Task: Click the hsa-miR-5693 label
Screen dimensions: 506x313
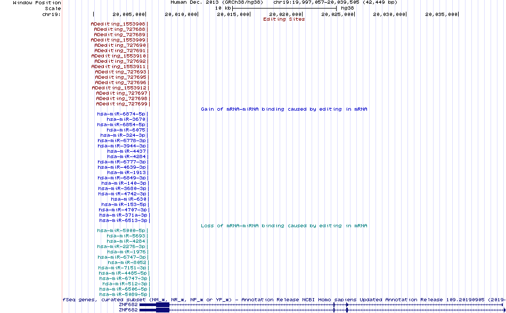Action: point(126,236)
